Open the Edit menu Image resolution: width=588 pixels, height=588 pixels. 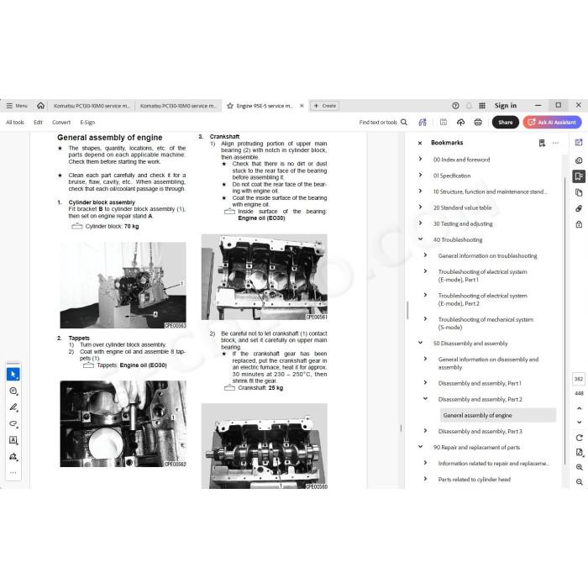[x=38, y=123]
